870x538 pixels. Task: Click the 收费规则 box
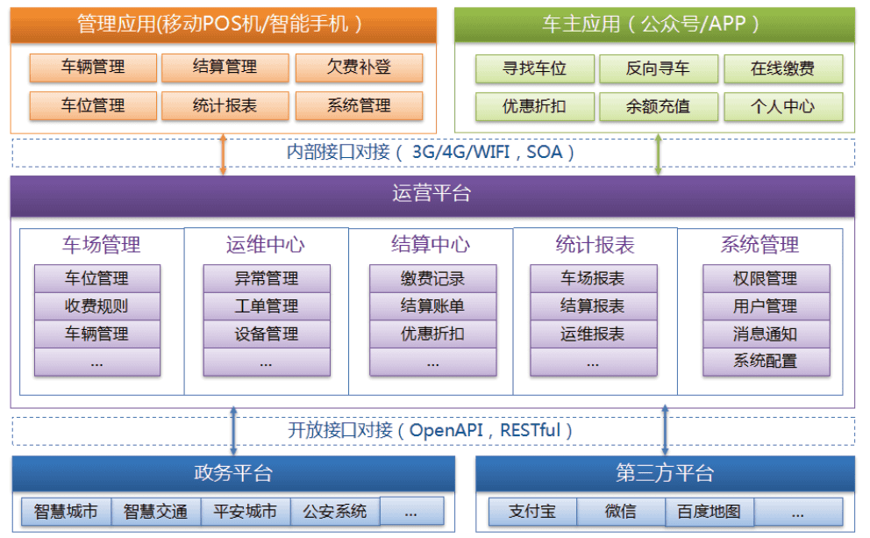click(97, 306)
